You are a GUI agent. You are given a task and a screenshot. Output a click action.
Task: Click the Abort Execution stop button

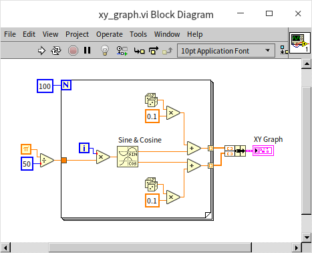[x=73, y=51]
